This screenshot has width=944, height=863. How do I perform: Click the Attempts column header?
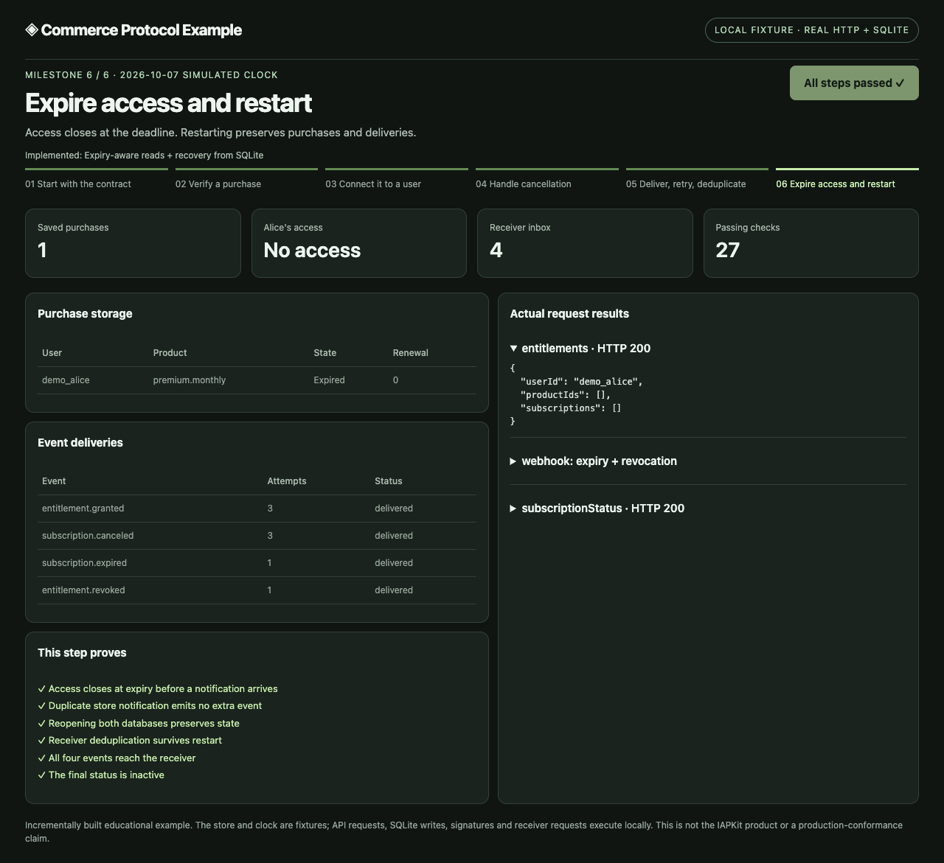[287, 481]
